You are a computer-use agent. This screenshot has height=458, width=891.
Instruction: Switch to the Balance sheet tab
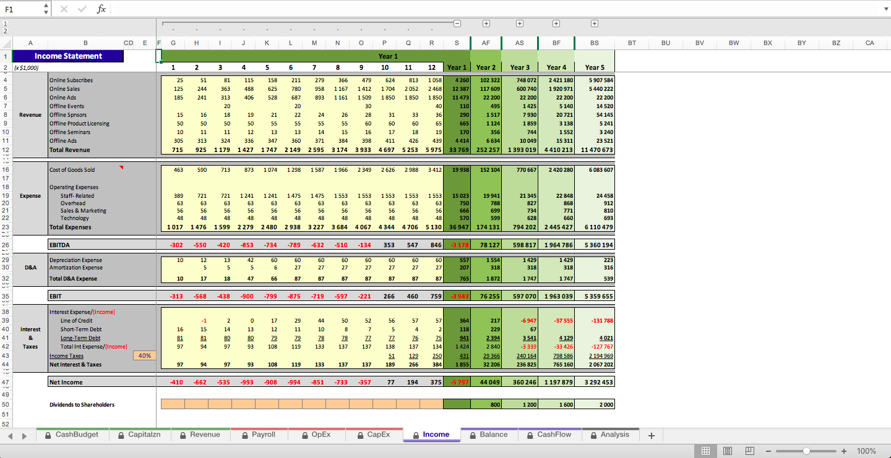click(488, 435)
